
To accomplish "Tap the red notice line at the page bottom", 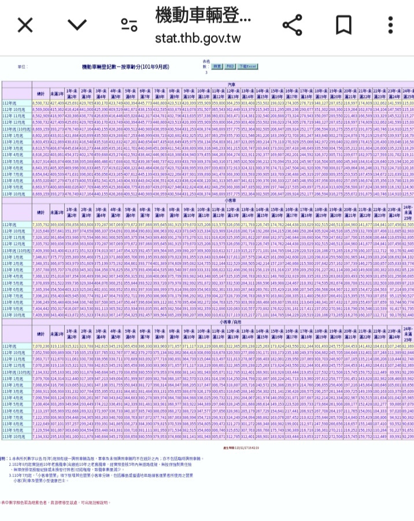I will 55,502.
